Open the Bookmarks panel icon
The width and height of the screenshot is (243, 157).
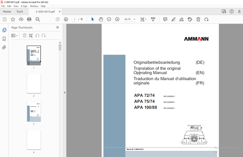point(4,38)
